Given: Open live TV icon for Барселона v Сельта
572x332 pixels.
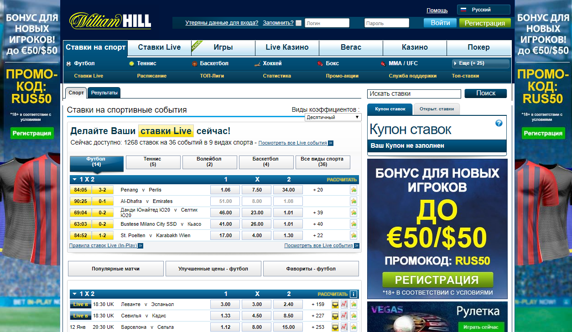Looking at the screenshot, I should (x=335, y=327).
